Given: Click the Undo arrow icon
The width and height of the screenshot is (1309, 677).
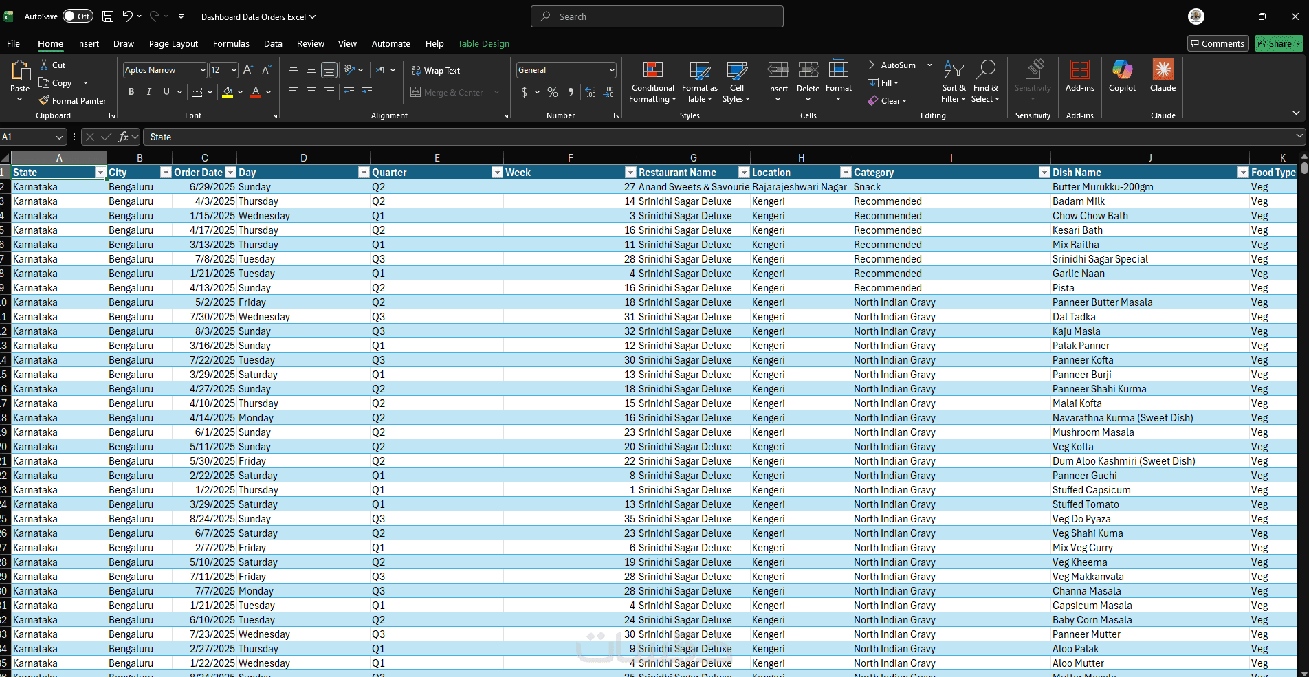Looking at the screenshot, I should (127, 16).
